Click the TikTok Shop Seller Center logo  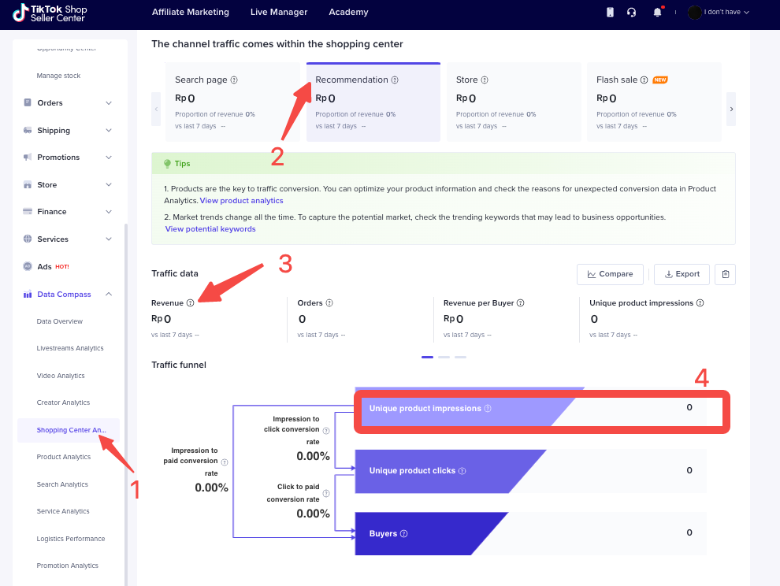(x=50, y=13)
